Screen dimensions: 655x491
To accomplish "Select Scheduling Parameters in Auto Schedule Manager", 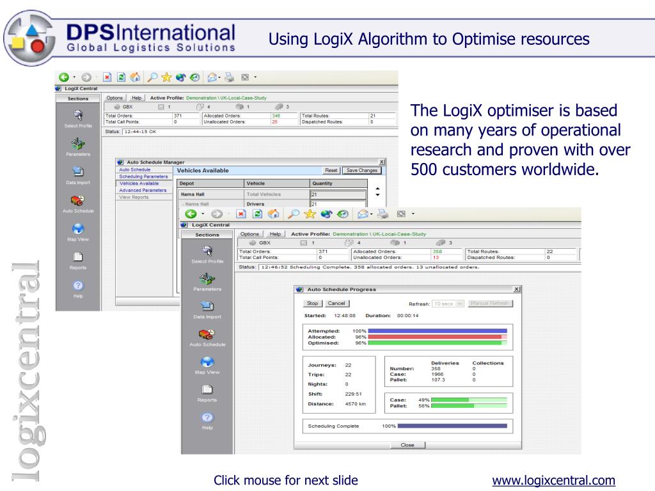I will (143, 176).
